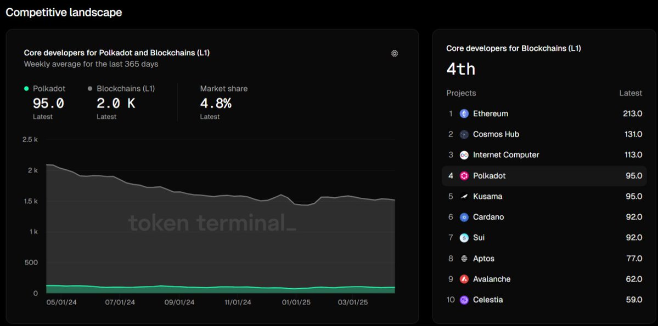Sort by the Latest column header
The height and width of the screenshot is (326, 658).
coord(631,93)
